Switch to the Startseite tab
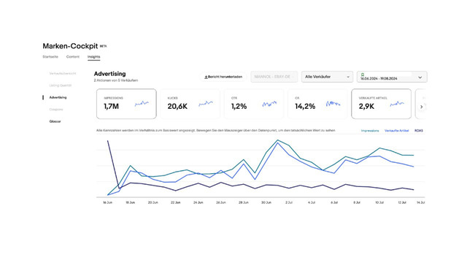Viewport: 467px width, 263px height. click(x=50, y=57)
